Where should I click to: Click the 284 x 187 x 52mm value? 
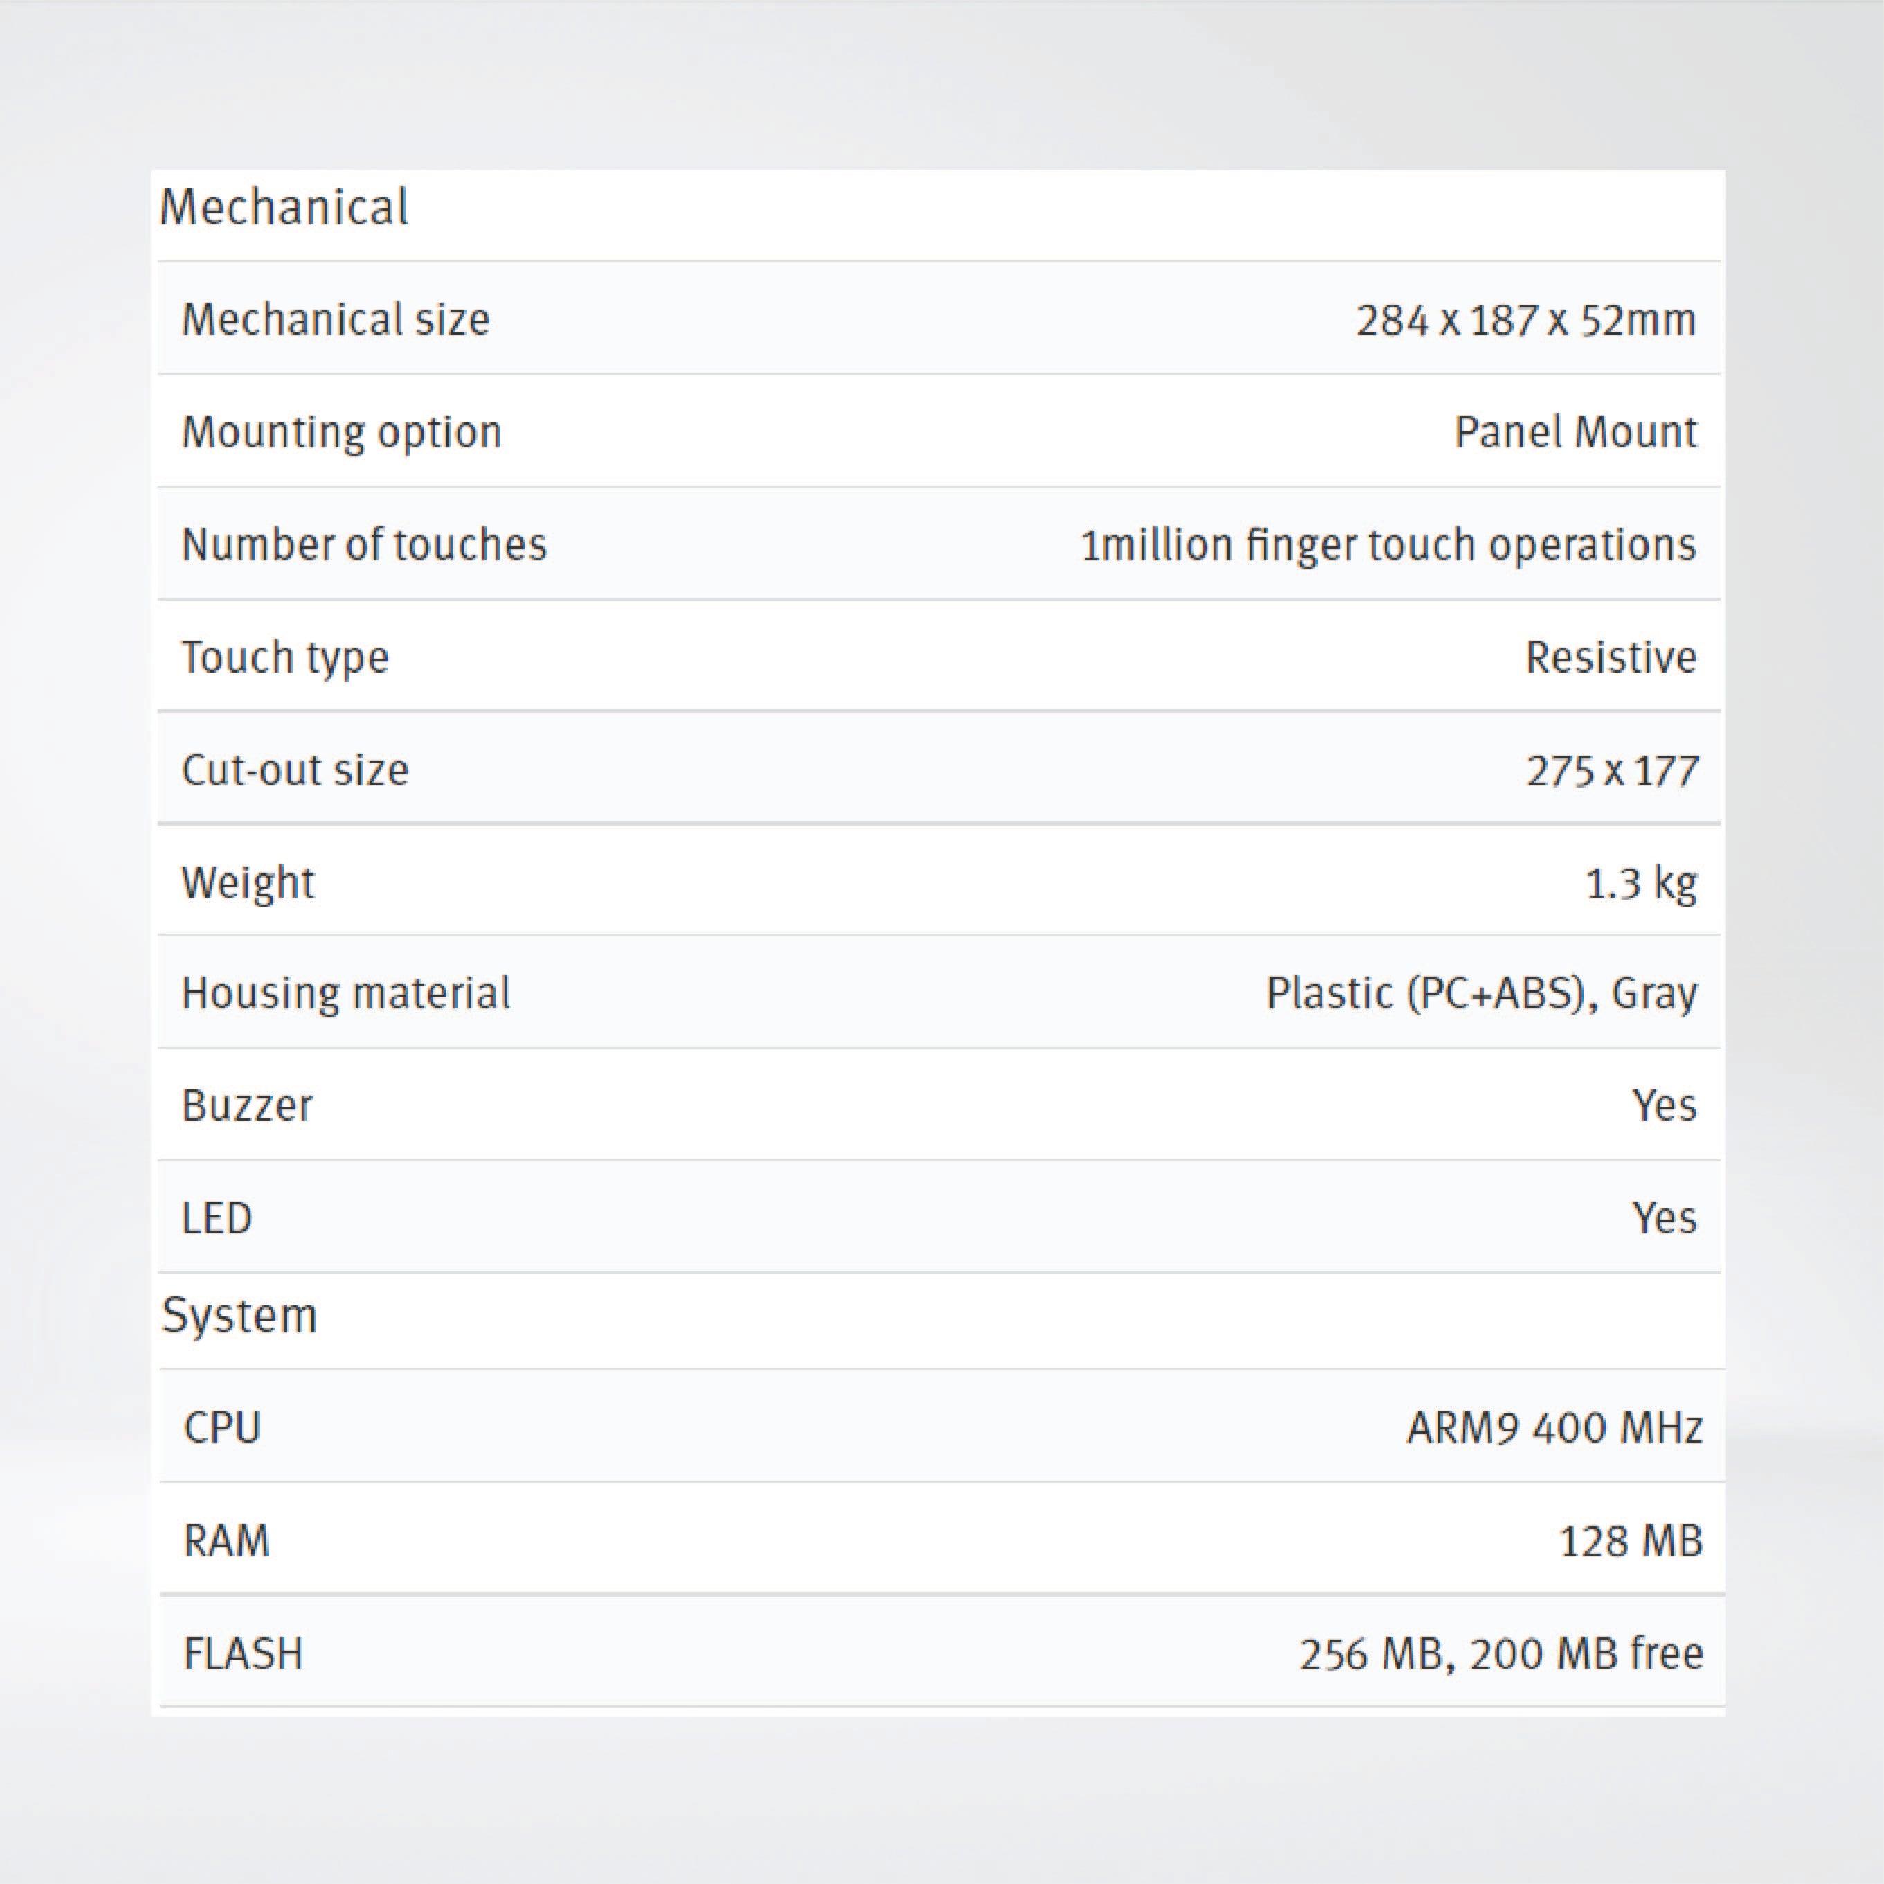(x=1525, y=320)
